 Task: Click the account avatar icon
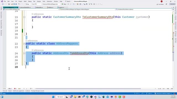[x=162, y=1]
